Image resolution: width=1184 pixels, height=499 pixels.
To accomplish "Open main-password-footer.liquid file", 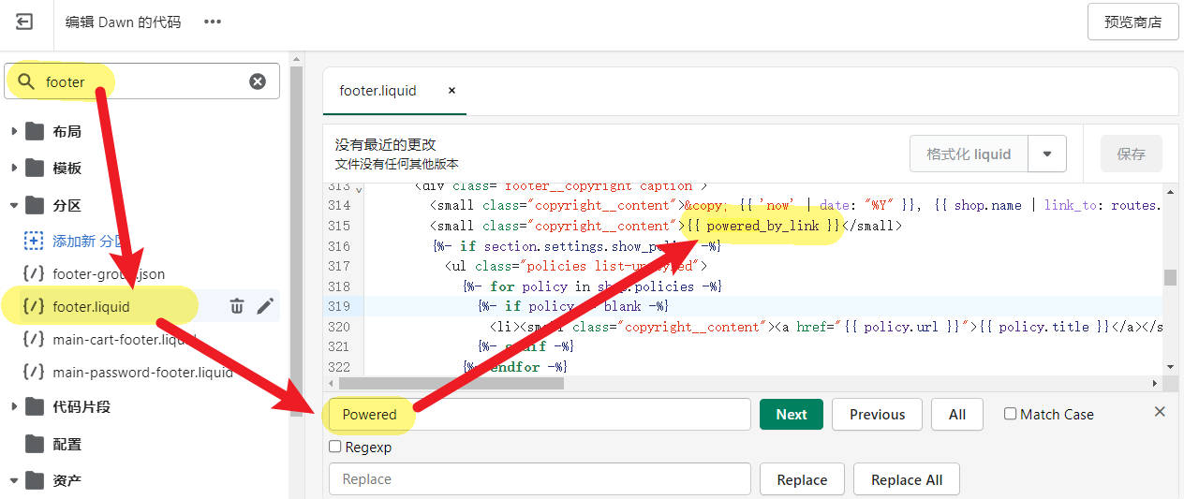I will click(142, 372).
